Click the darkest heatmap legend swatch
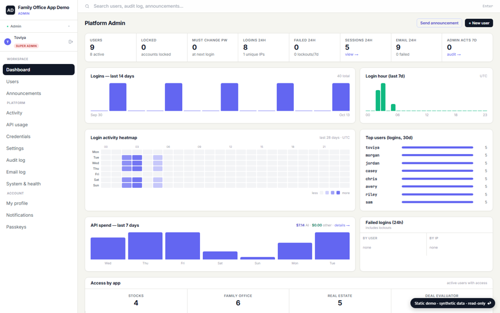The height and width of the screenshot is (313, 500). tap(338, 193)
